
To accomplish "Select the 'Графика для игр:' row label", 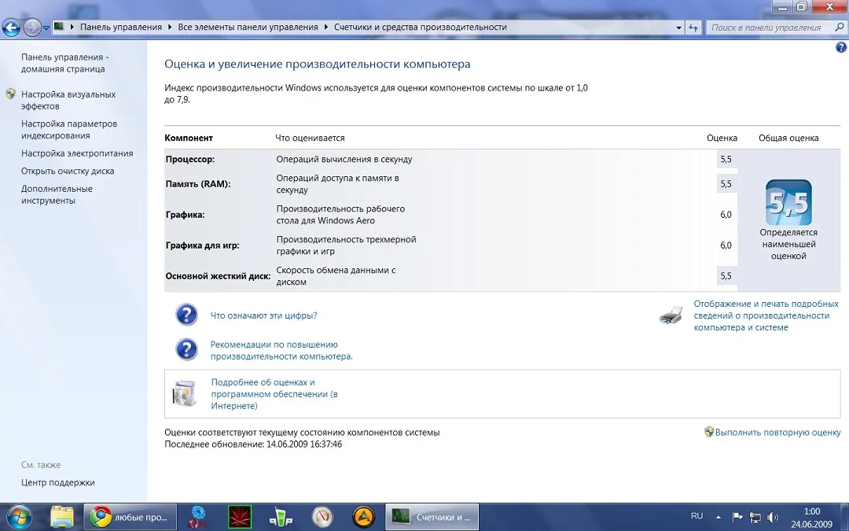I will click(x=203, y=245).
